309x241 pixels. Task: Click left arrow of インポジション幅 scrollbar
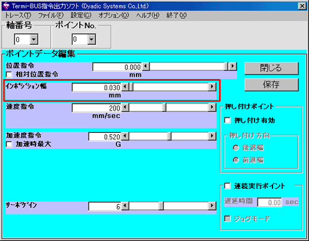click(125, 87)
